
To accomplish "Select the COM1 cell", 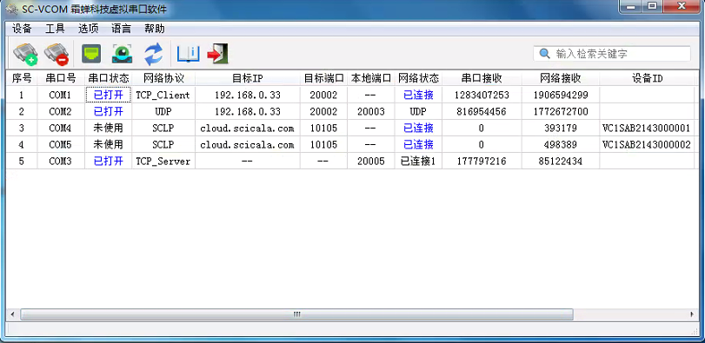I will (x=61, y=96).
